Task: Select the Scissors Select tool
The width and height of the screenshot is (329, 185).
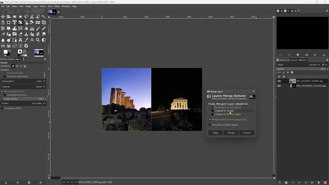Action: [x=32, y=16]
